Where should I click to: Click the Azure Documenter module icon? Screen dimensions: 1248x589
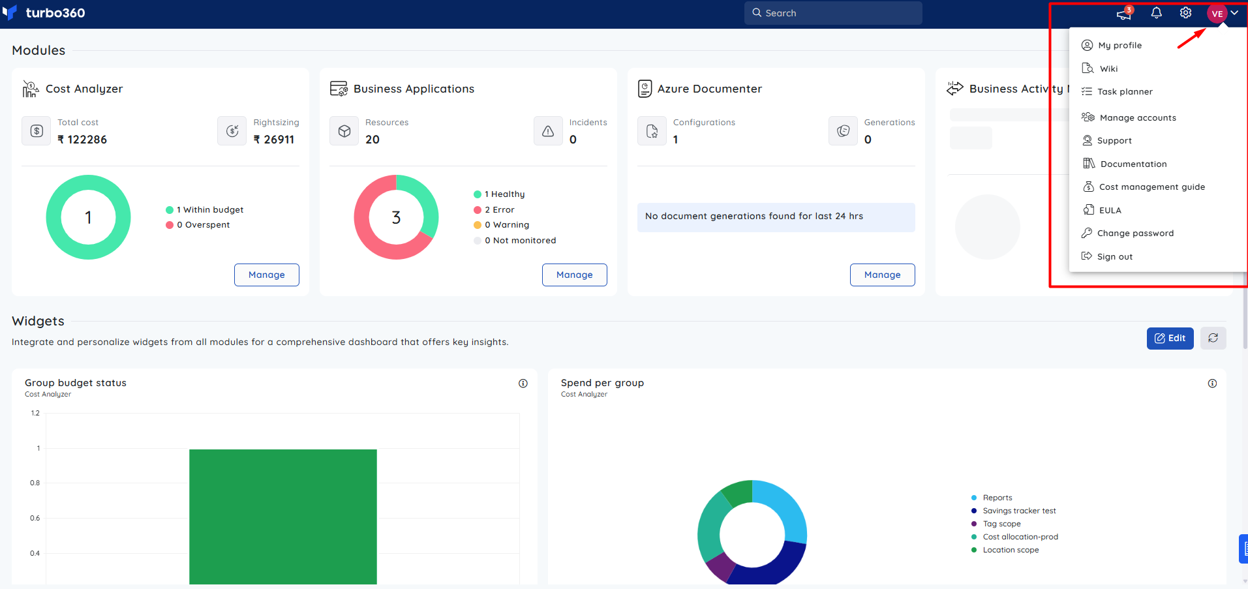tap(645, 89)
